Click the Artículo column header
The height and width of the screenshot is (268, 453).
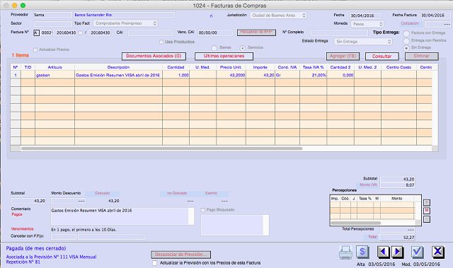(55, 67)
